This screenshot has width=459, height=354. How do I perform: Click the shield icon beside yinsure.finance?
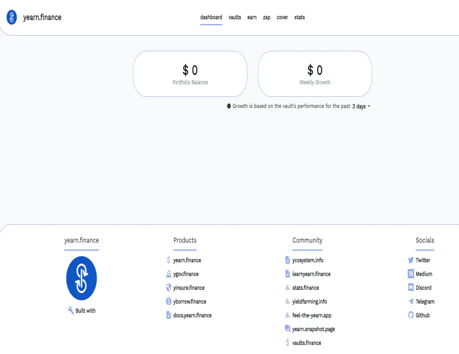click(x=168, y=288)
